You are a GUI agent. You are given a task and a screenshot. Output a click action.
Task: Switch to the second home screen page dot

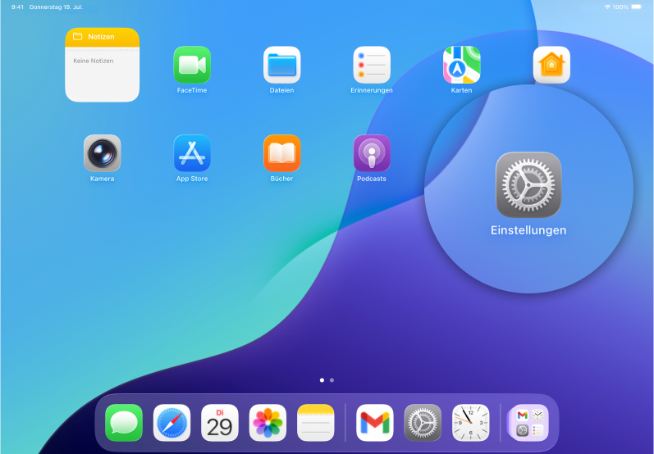click(x=332, y=380)
